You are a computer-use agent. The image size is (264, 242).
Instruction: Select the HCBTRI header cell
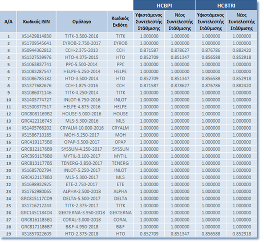point(226,5)
